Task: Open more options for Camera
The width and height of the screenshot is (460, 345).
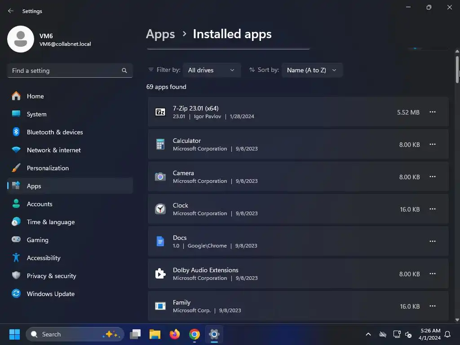Action: (433, 177)
